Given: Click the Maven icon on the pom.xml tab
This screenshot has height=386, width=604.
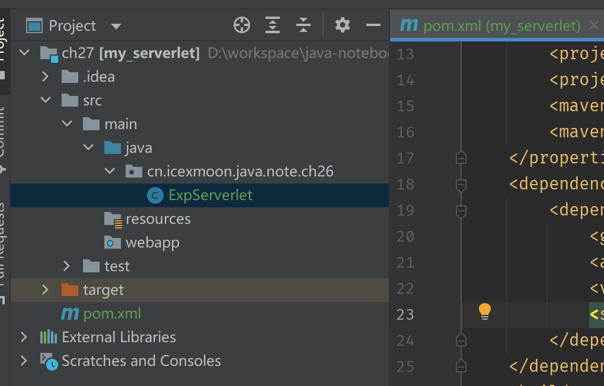Looking at the screenshot, I should 409,25.
